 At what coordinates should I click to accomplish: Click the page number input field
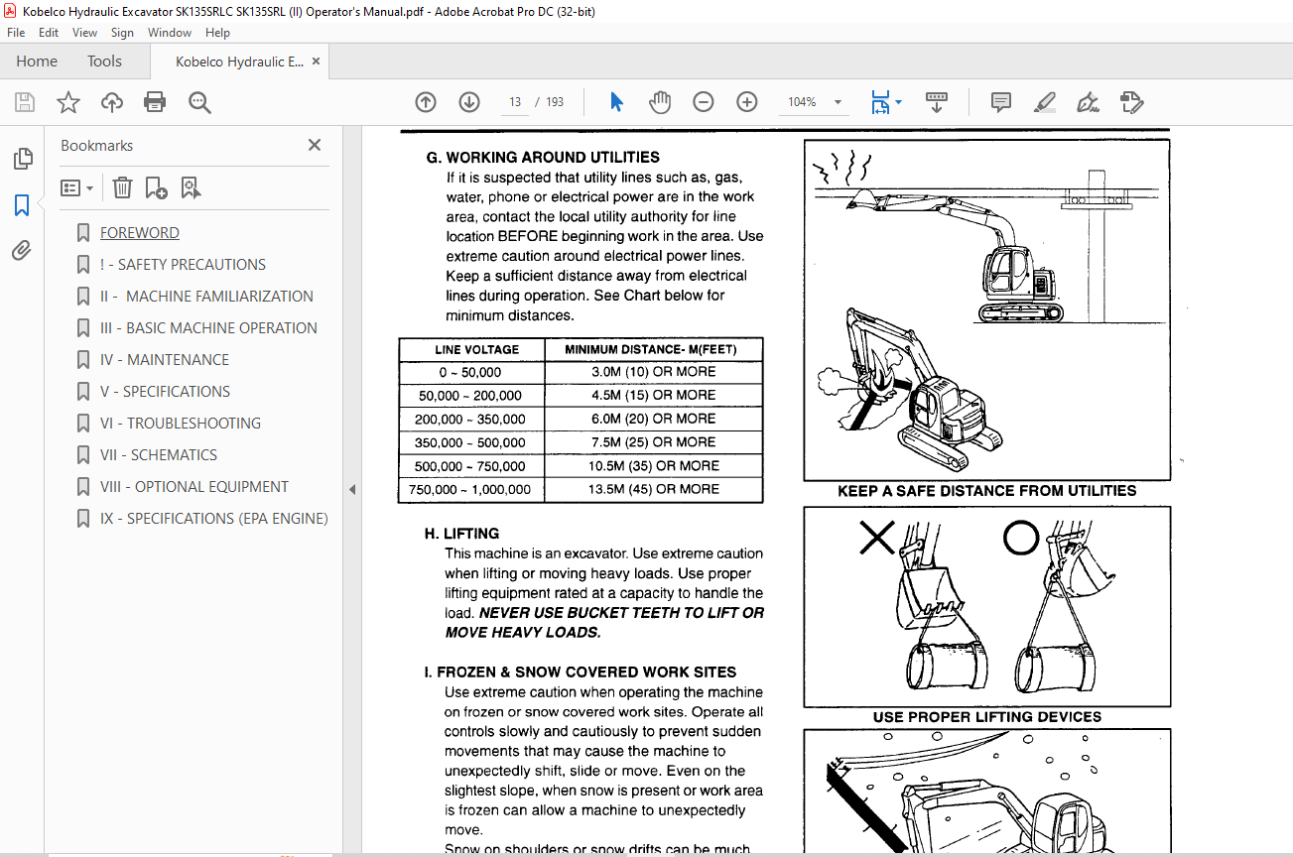tap(515, 102)
